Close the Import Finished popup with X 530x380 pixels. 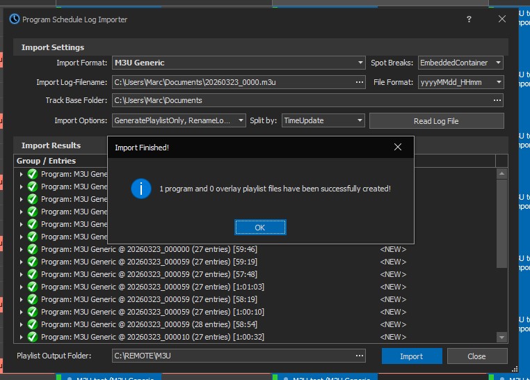[x=398, y=148]
